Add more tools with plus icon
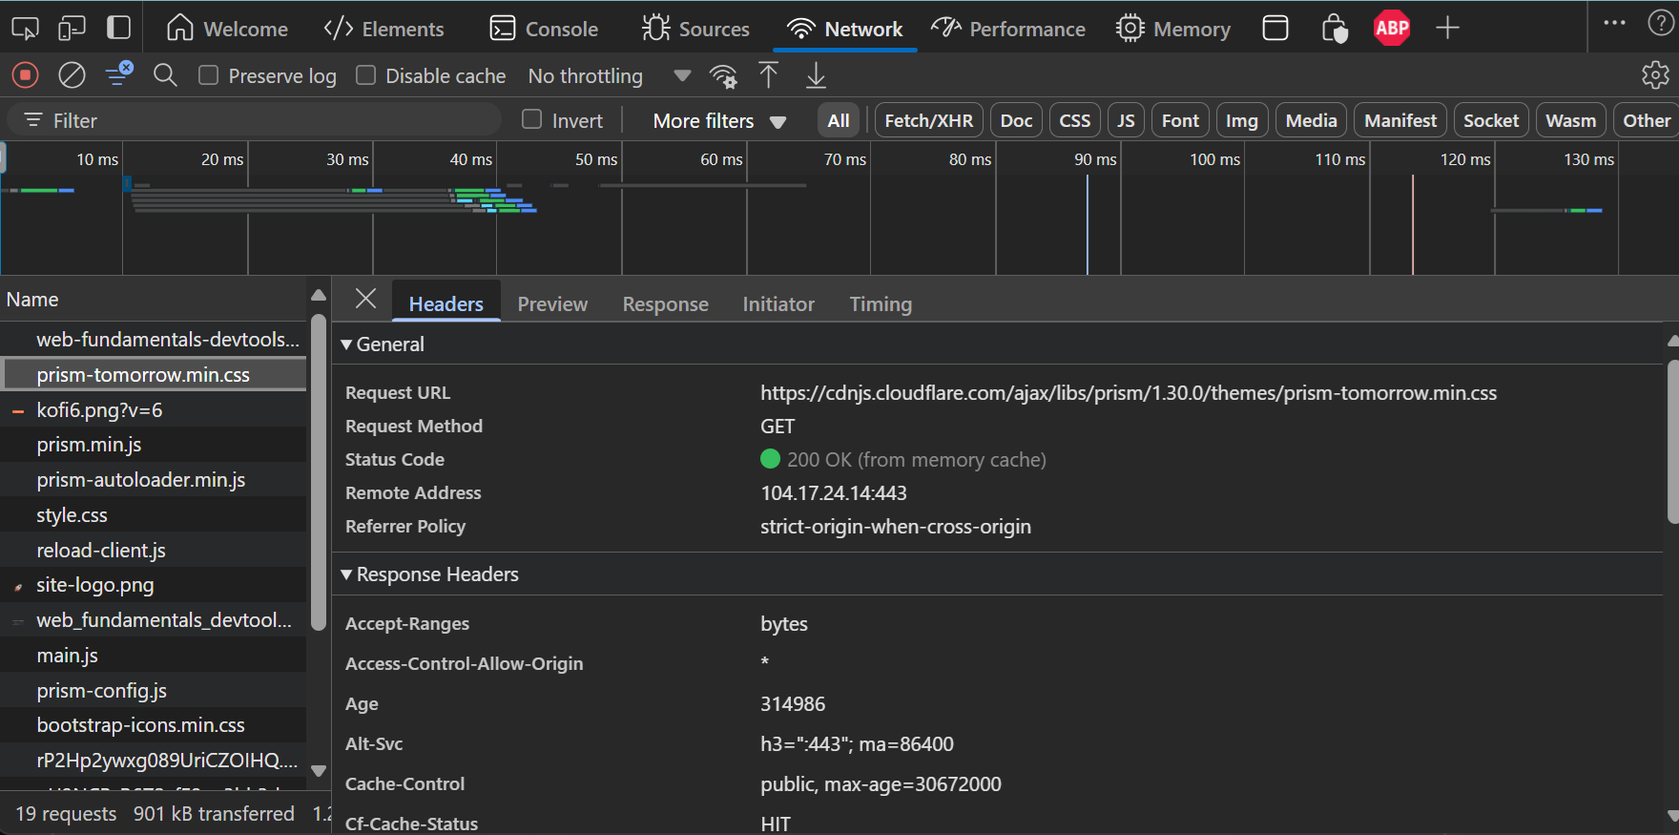This screenshot has width=1679, height=835. coord(1447,28)
